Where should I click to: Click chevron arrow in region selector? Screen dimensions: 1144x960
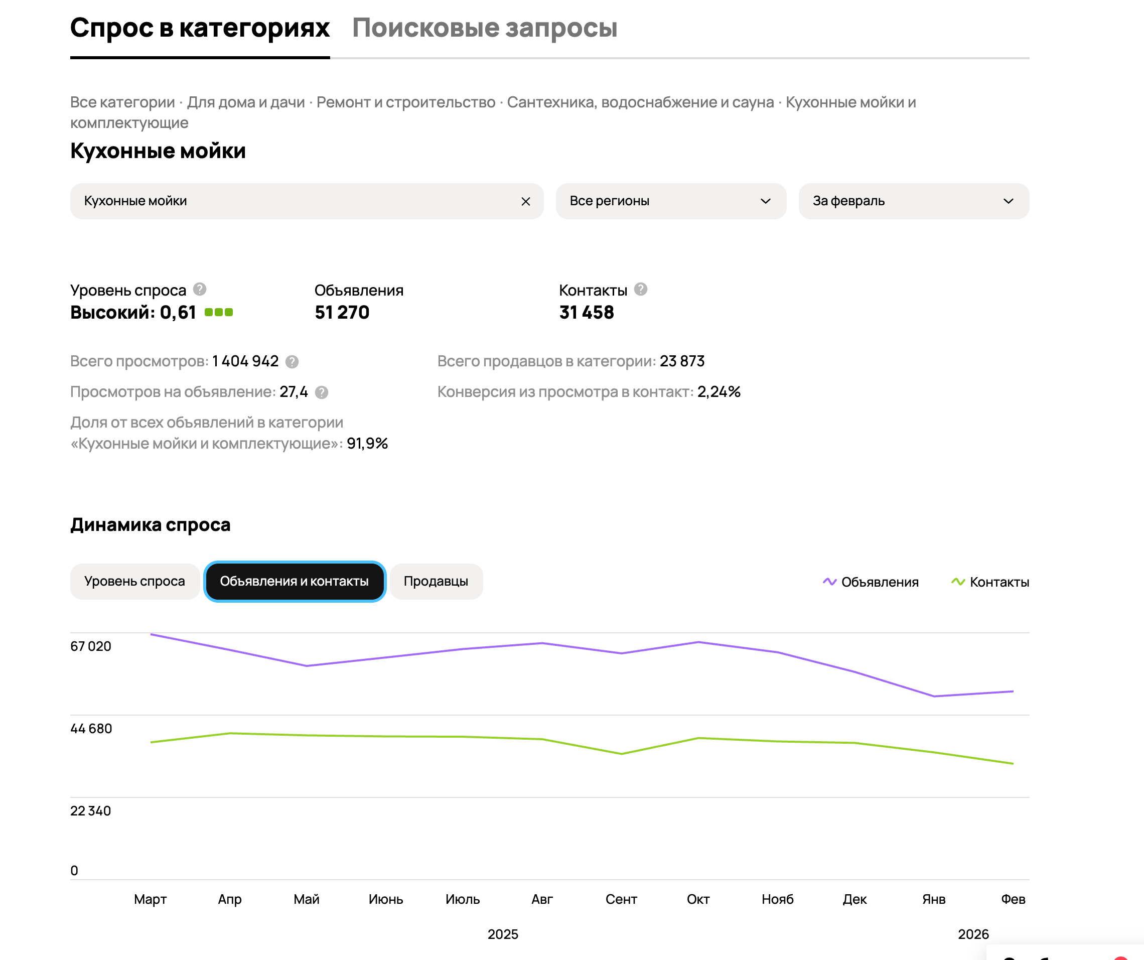[x=765, y=202]
